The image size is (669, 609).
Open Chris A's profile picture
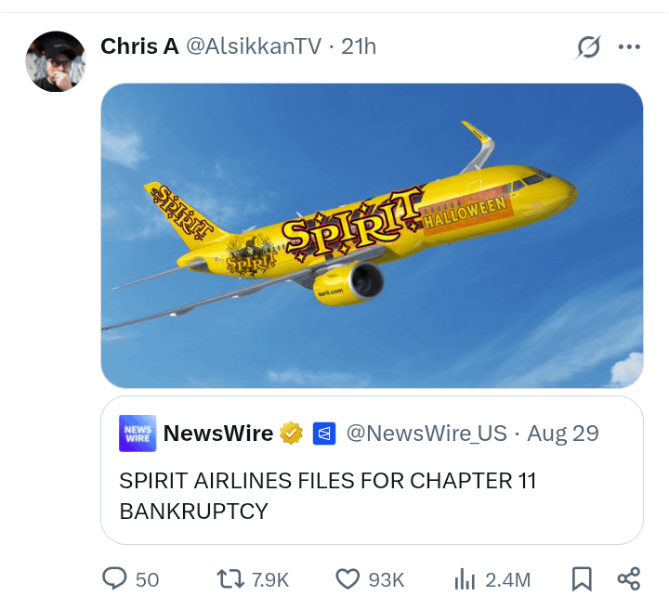point(56,61)
